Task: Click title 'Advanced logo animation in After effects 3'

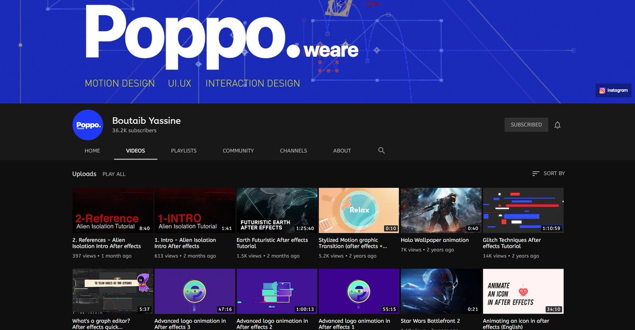Action: pyautogui.click(x=190, y=324)
